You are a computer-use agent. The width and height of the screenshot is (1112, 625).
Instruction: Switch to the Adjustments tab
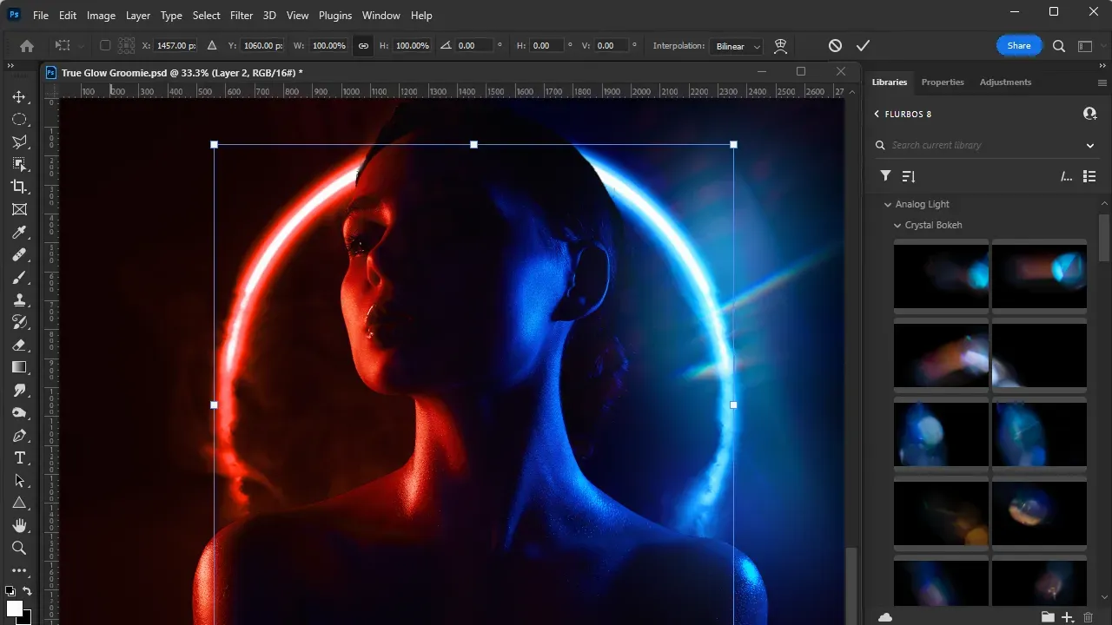pyautogui.click(x=1005, y=82)
